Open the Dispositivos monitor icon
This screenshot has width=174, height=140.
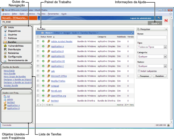click(5, 31)
